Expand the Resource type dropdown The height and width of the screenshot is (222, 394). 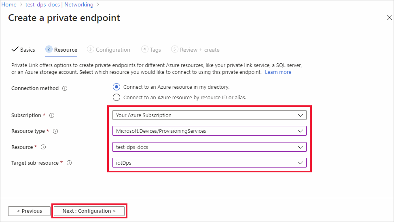(x=209, y=131)
